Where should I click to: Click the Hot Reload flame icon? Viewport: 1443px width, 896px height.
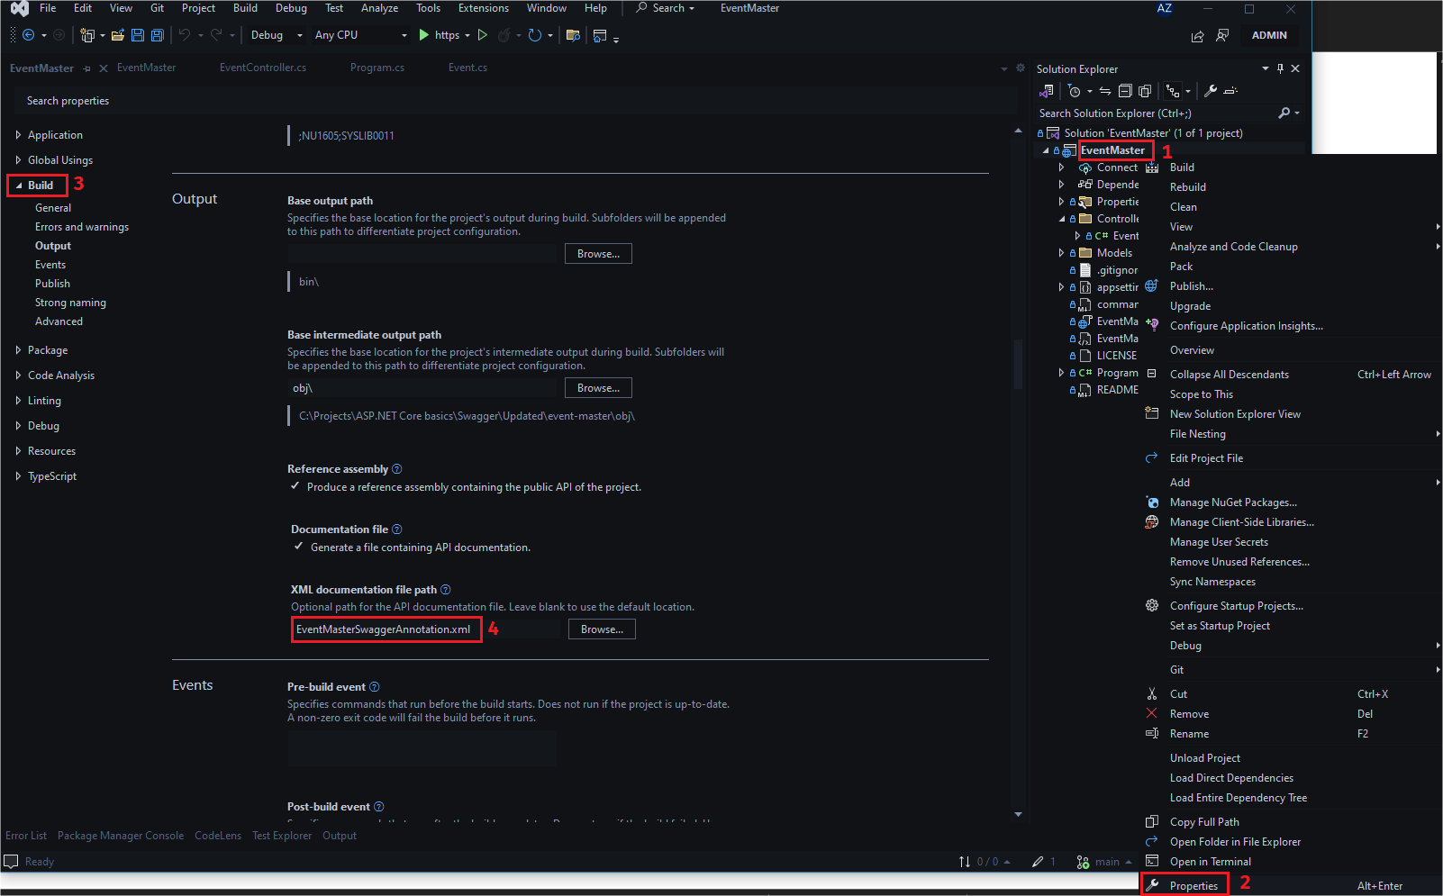coord(504,35)
